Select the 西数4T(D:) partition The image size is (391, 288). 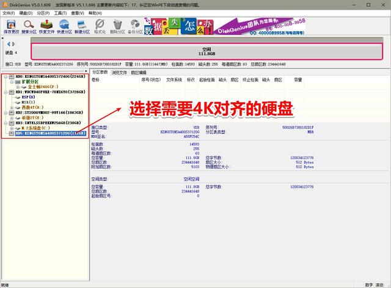click(32, 108)
